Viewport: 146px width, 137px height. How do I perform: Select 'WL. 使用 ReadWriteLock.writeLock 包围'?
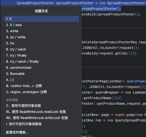coord(41,118)
